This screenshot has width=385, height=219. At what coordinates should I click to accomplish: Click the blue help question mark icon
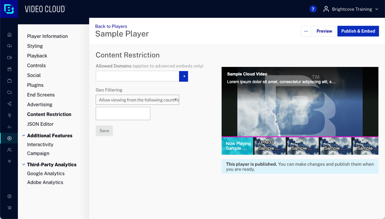click(x=313, y=9)
